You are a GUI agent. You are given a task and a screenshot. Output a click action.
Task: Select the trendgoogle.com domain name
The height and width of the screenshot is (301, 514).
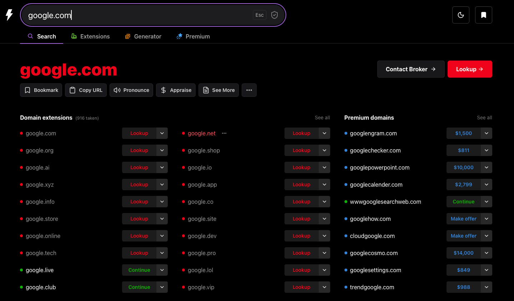point(372,287)
